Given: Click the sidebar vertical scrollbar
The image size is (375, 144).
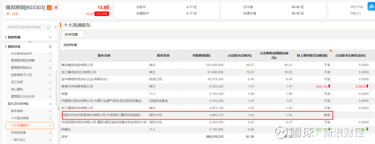Looking at the screenshot, I should [x=56, y=88].
